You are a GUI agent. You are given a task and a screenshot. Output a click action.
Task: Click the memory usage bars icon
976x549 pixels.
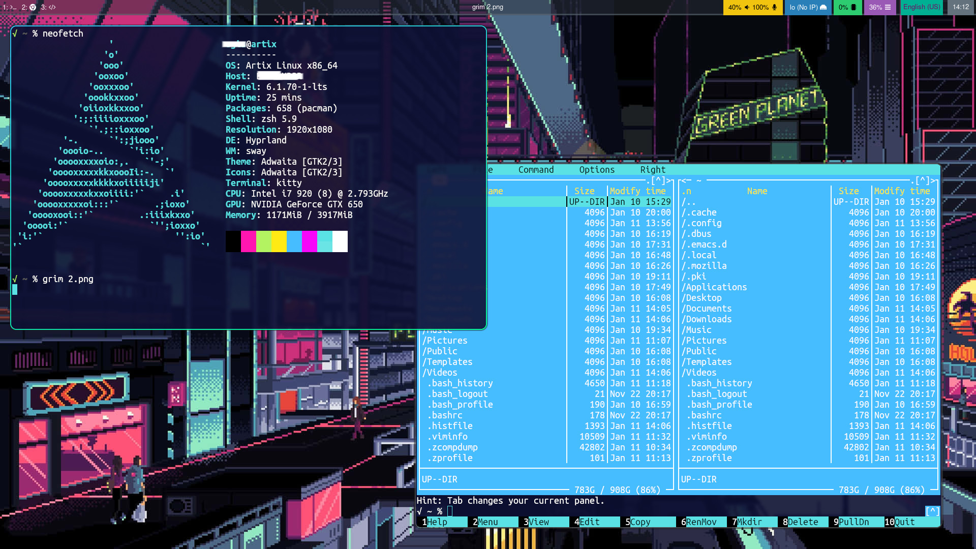[888, 7]
